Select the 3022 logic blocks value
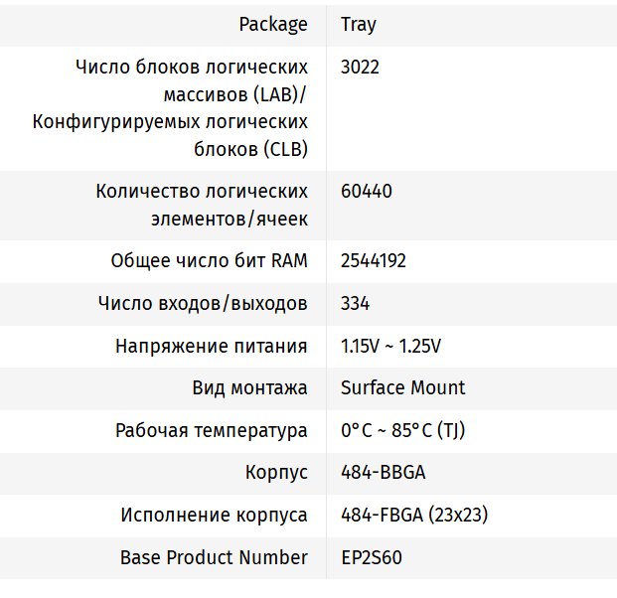The height and width of the screenshot is (598, 617). [360, 68]
